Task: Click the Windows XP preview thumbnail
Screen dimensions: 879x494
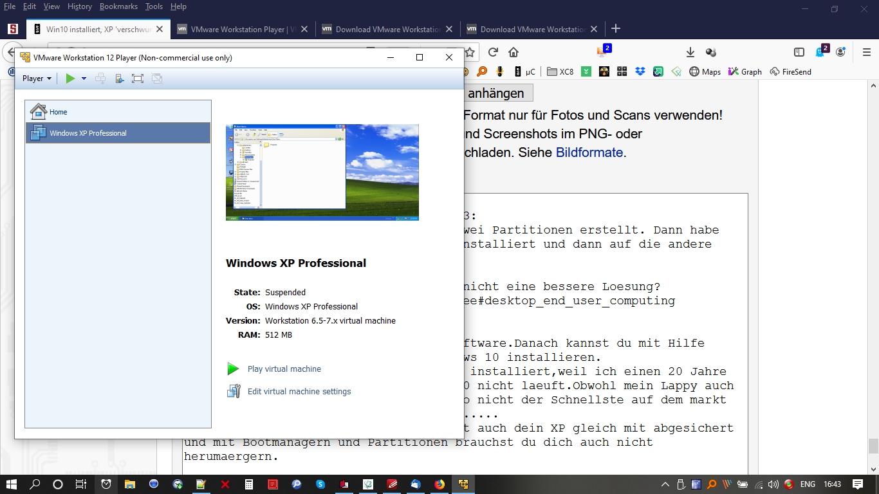Action: (322, 172)
